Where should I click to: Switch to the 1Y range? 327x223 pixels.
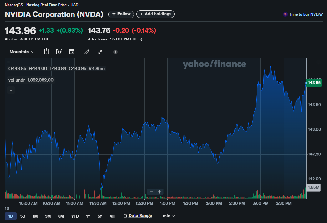point(88,216)
